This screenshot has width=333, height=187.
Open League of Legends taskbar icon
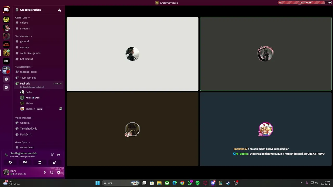click(220, 183)
